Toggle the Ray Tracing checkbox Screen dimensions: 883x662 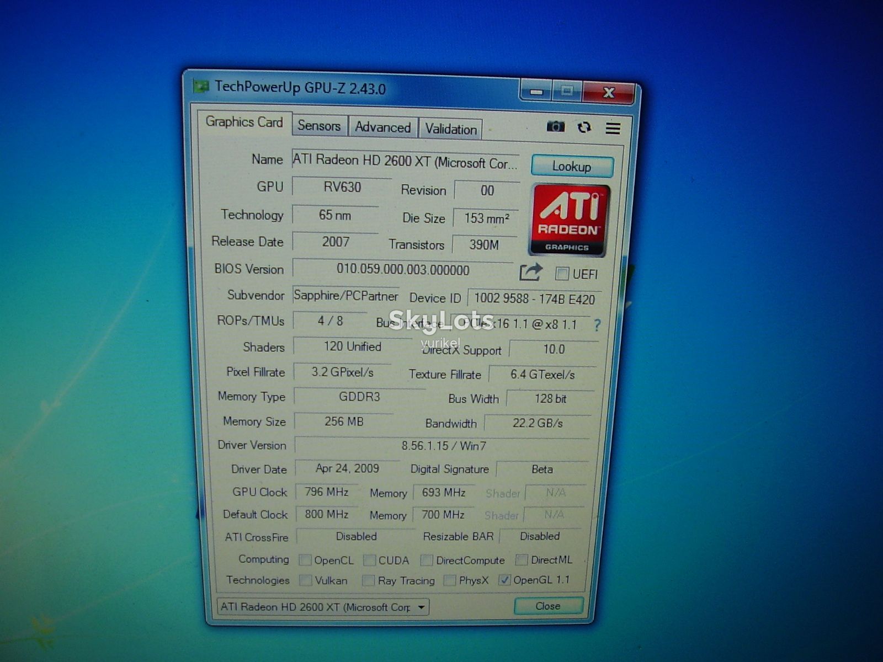point(369,580)
